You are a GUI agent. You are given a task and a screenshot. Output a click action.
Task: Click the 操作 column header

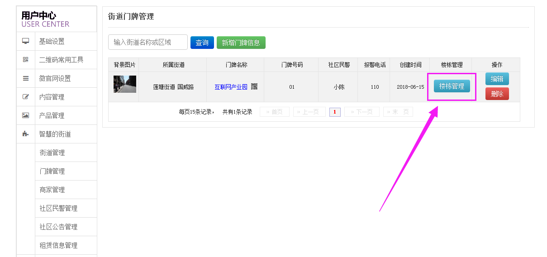point(497,65)
